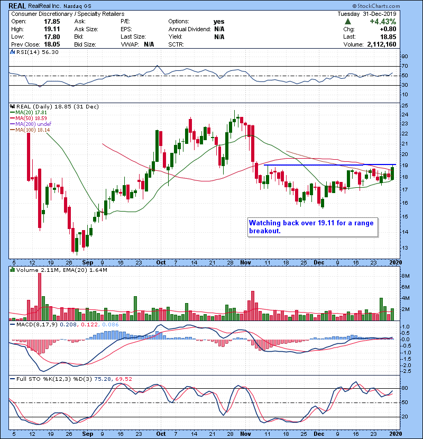Image resolution: width=423 pixels, height=439 pixels.
Task: Click the 'Dec' label on price chart axis
Action: 319,263
